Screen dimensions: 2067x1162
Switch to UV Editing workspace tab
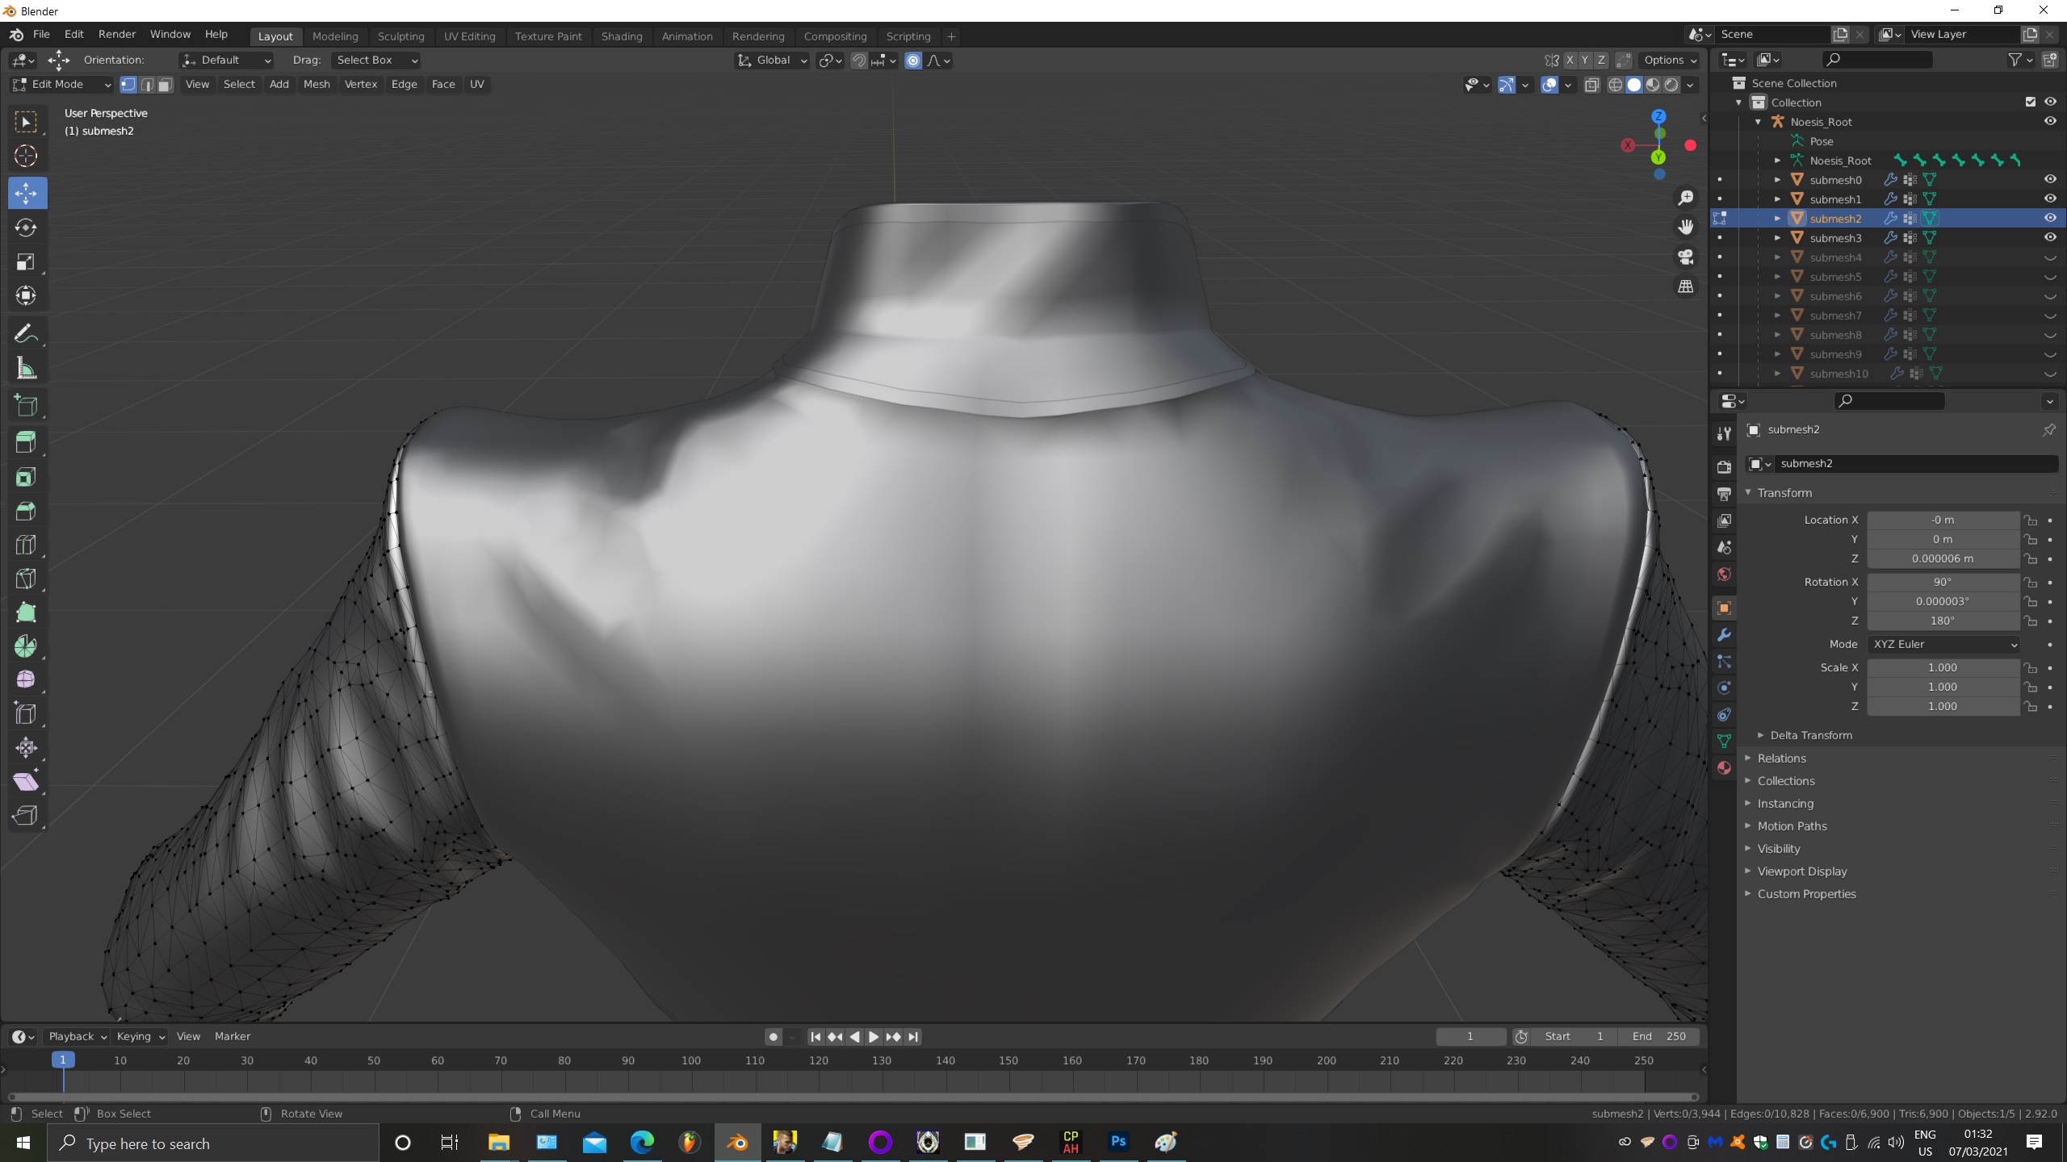[469, 36]
